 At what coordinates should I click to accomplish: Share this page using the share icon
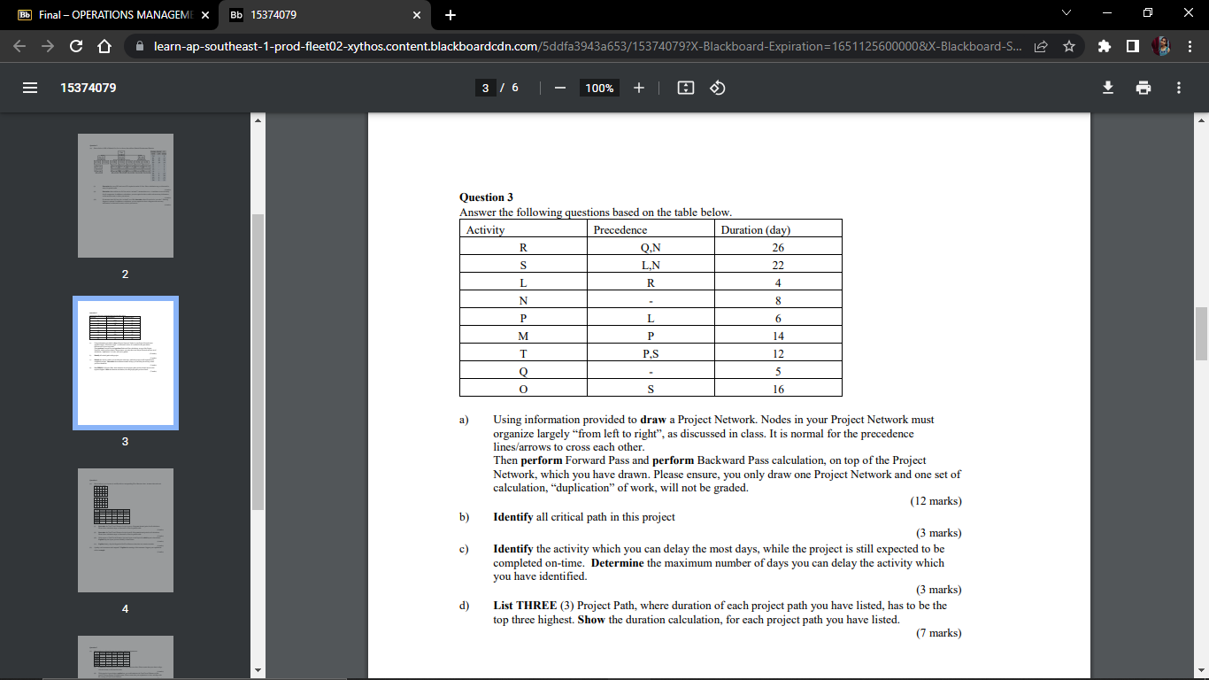(x=1042, y=46)
